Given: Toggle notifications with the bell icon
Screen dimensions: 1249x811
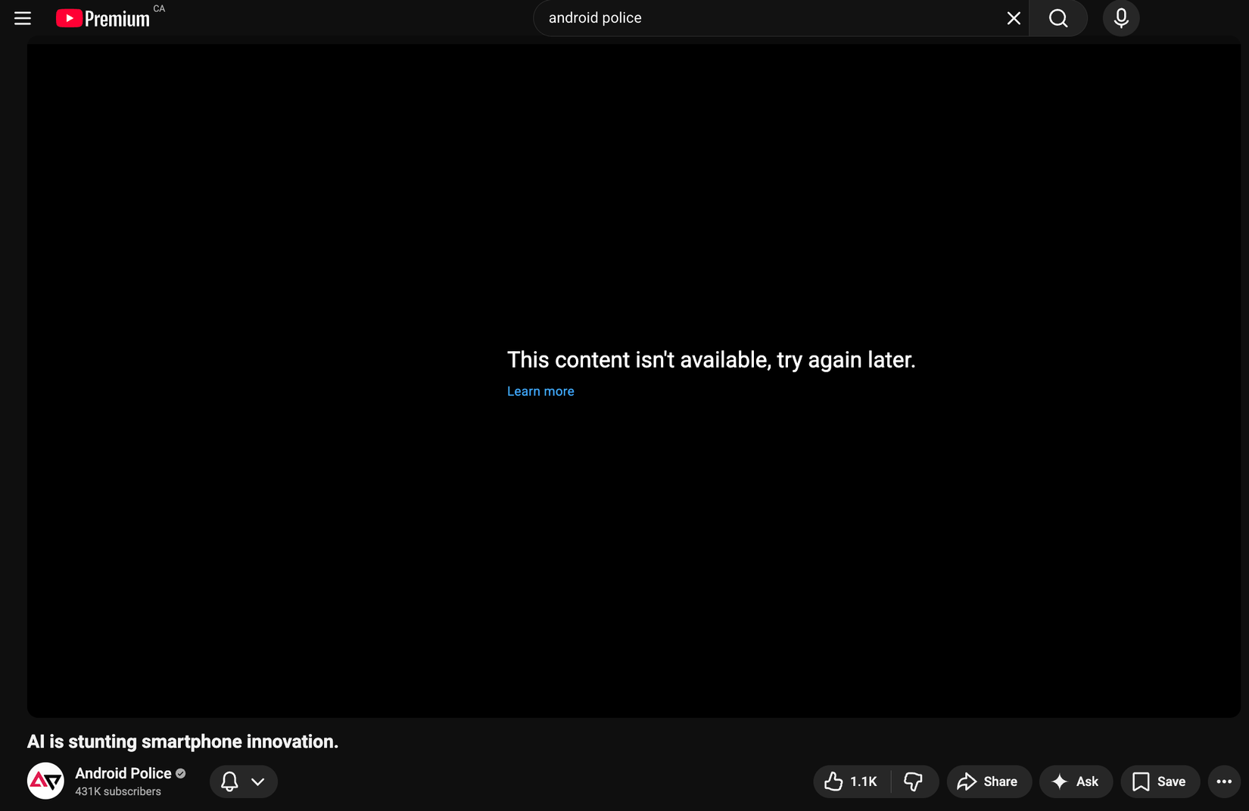Looking at the screenshot, I should (229, 781).
